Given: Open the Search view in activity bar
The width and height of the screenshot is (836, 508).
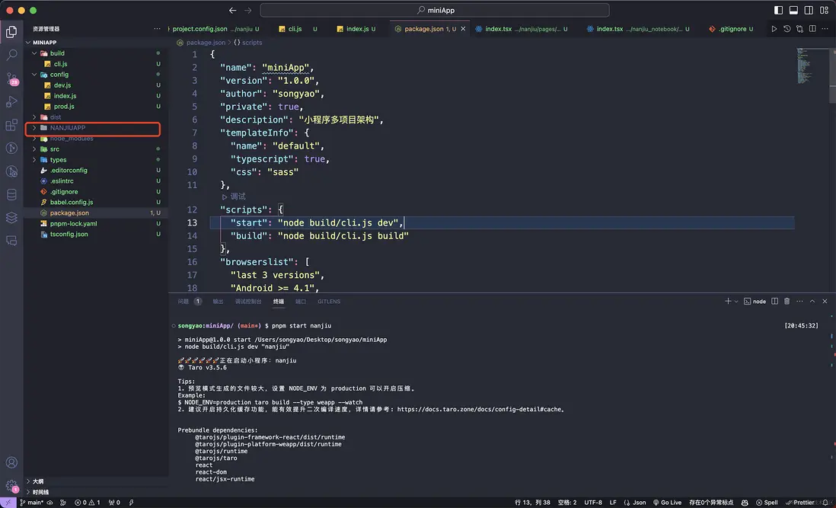Looking at the screenshot, I should point(11,55).
